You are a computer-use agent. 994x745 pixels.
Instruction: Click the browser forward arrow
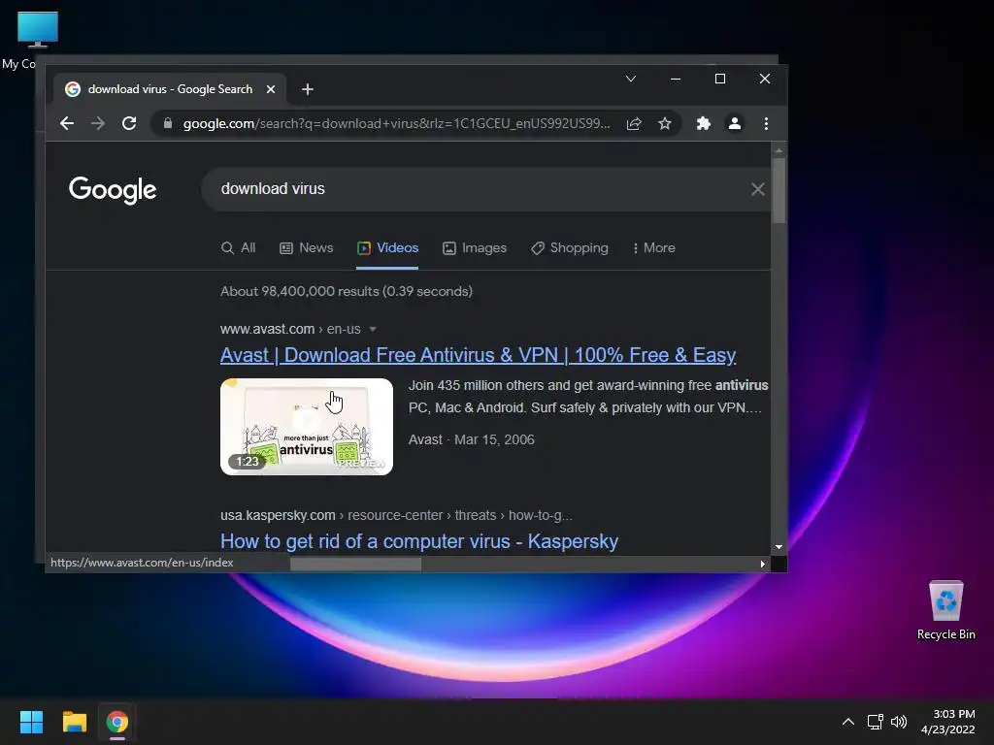(98, 123)
